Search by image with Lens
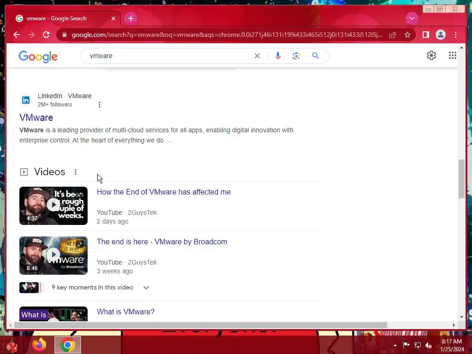The width and height of the screenshot is (472, 354). [296, 56]
